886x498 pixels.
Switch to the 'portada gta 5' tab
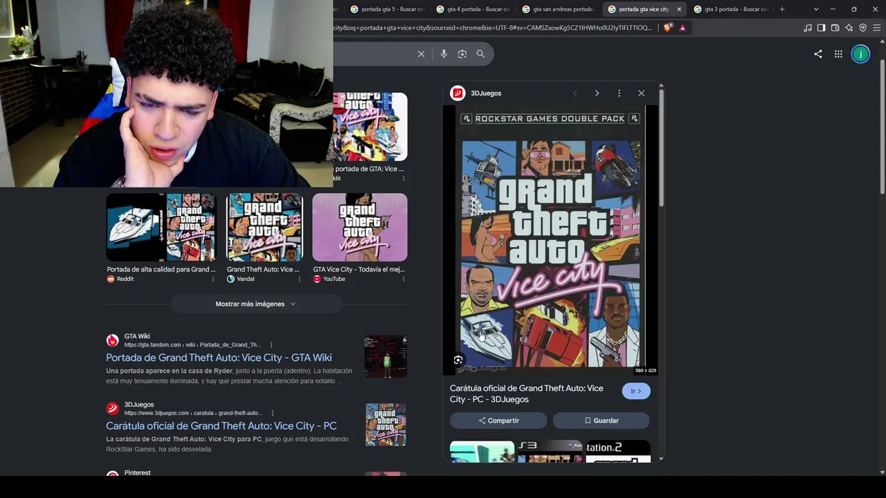pos(387,9)
